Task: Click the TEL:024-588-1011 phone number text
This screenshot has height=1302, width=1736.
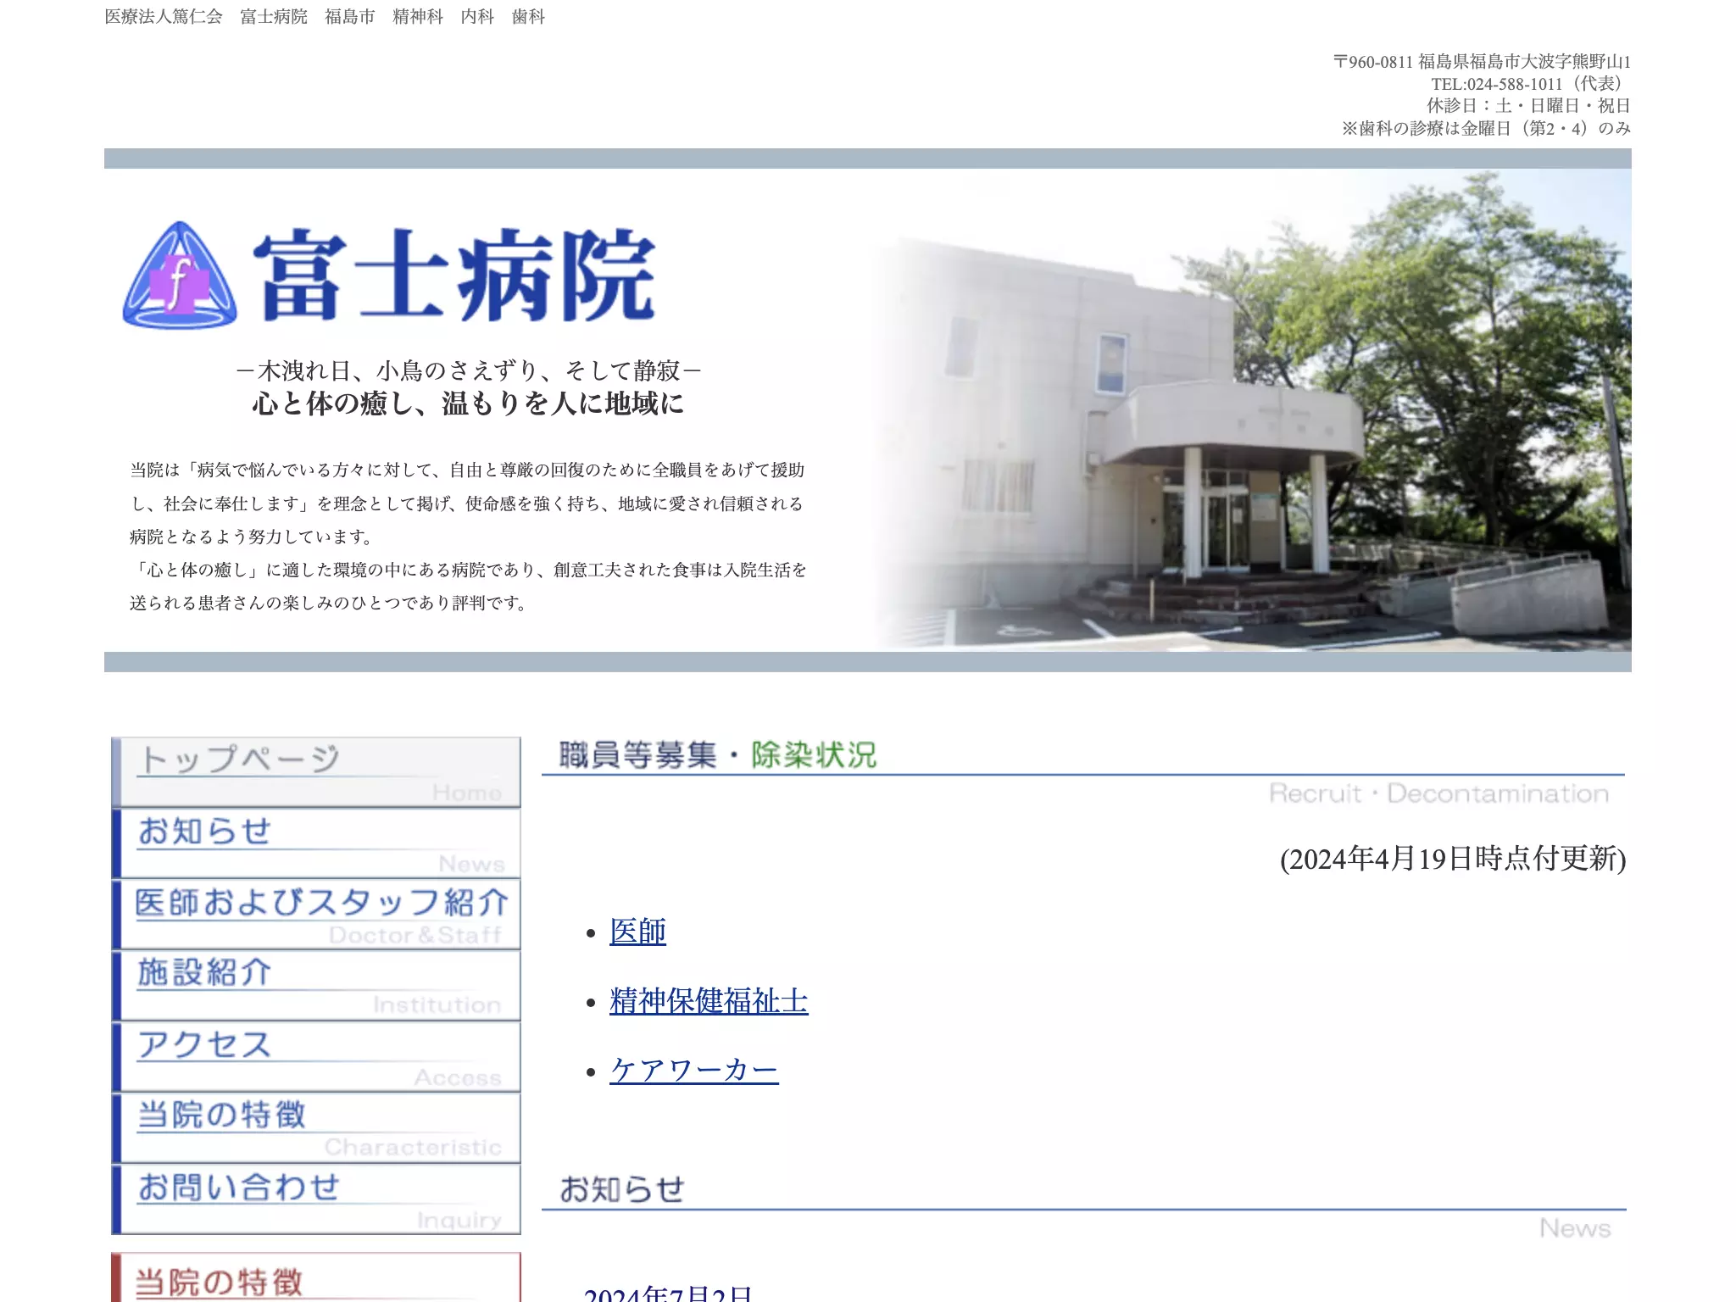Action: point(1496,84)
